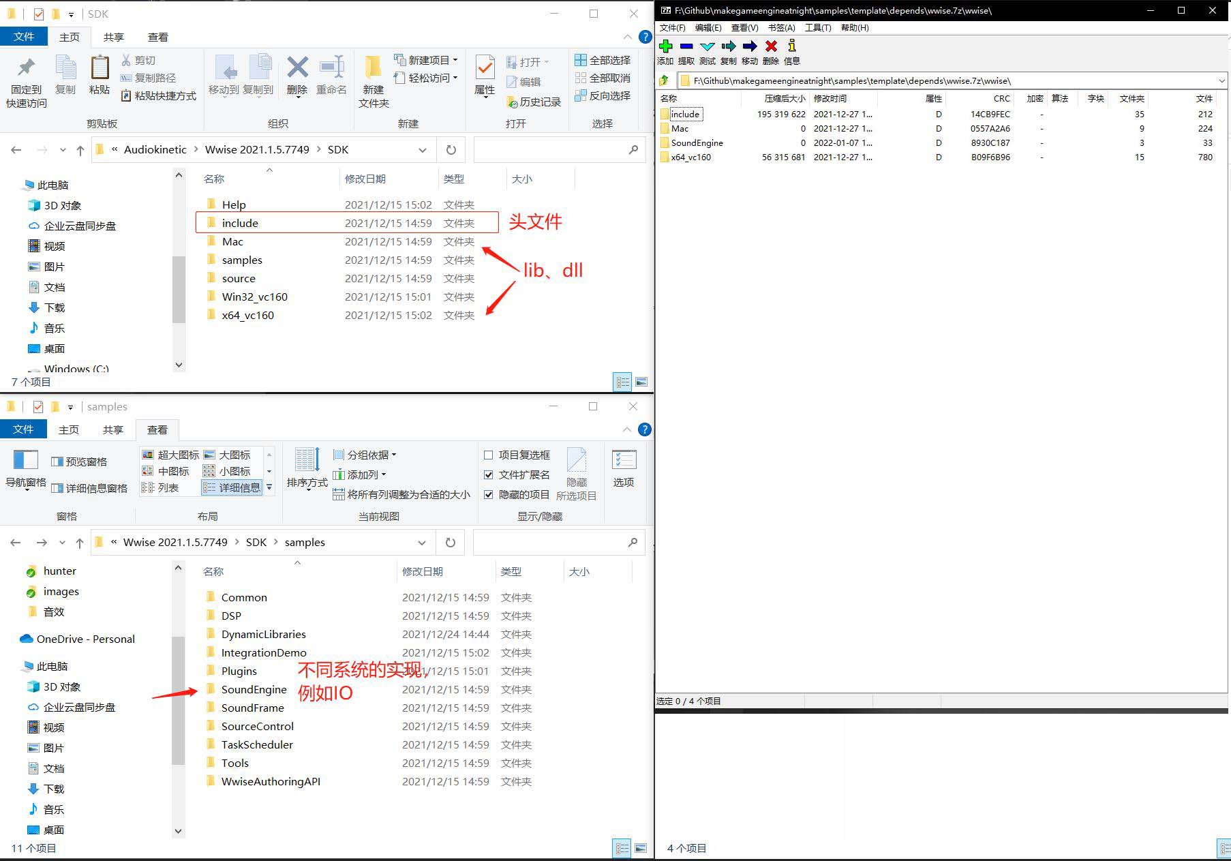Select Details (详细信息) layout in samples window

(232, 487)
